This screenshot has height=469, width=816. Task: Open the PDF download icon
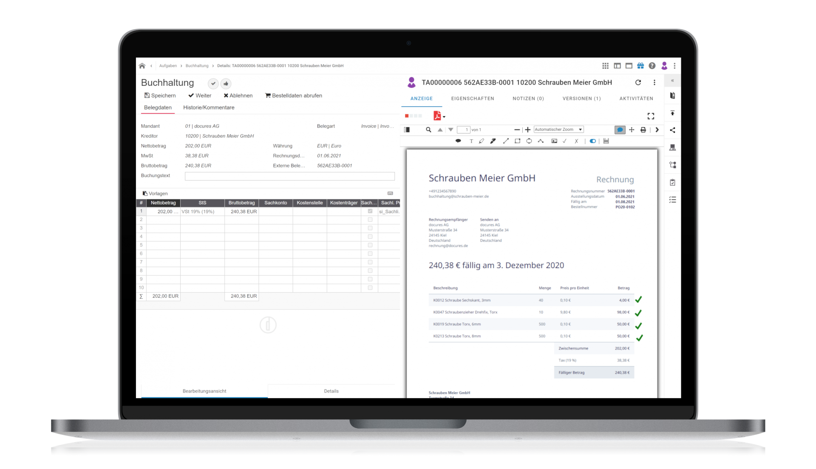(x=437, y=116)
